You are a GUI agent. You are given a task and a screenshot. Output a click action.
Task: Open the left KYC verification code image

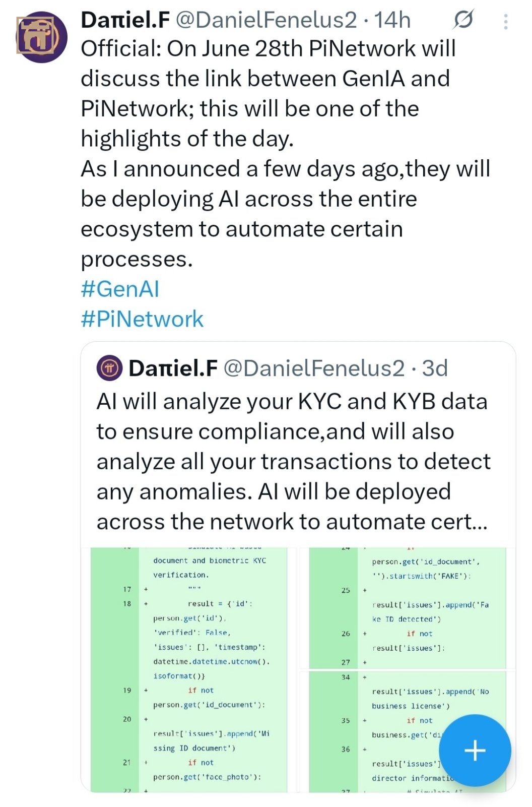point(189,669)
